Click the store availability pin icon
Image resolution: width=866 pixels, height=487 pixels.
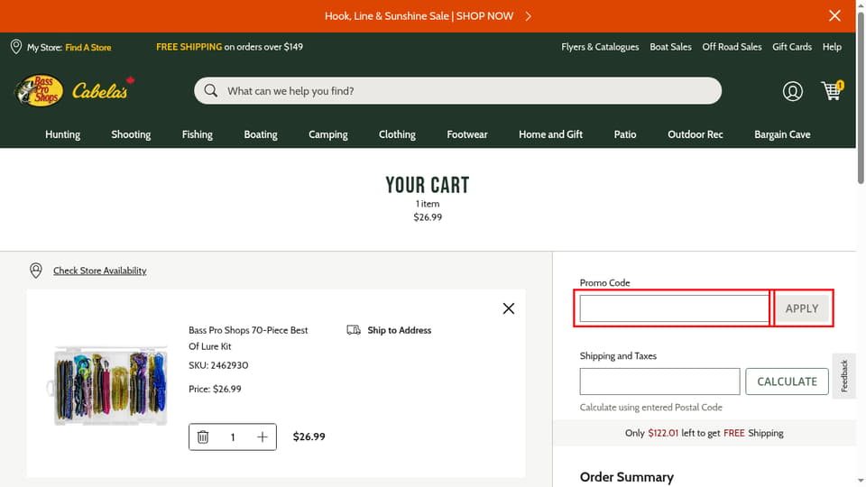tap(36, 270)
